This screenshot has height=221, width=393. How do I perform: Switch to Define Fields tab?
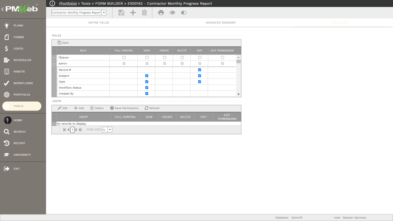99,23
